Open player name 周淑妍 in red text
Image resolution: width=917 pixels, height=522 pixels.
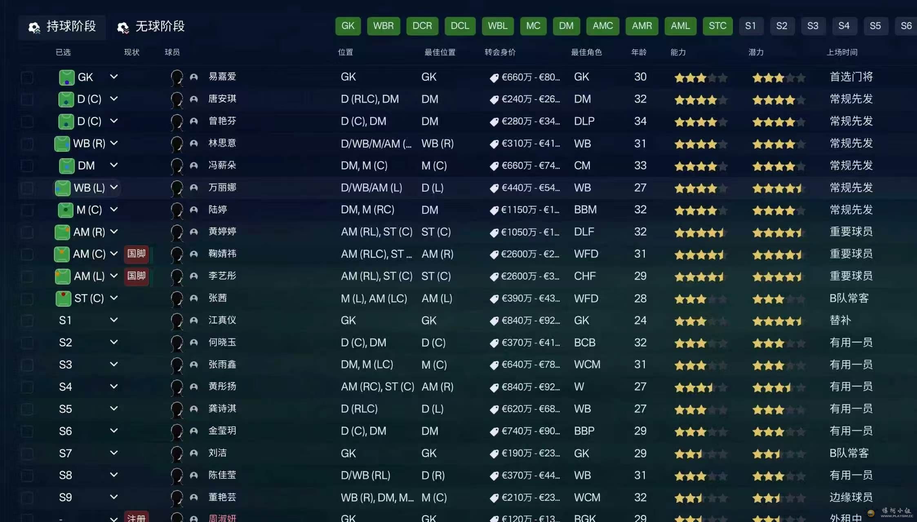222,518
